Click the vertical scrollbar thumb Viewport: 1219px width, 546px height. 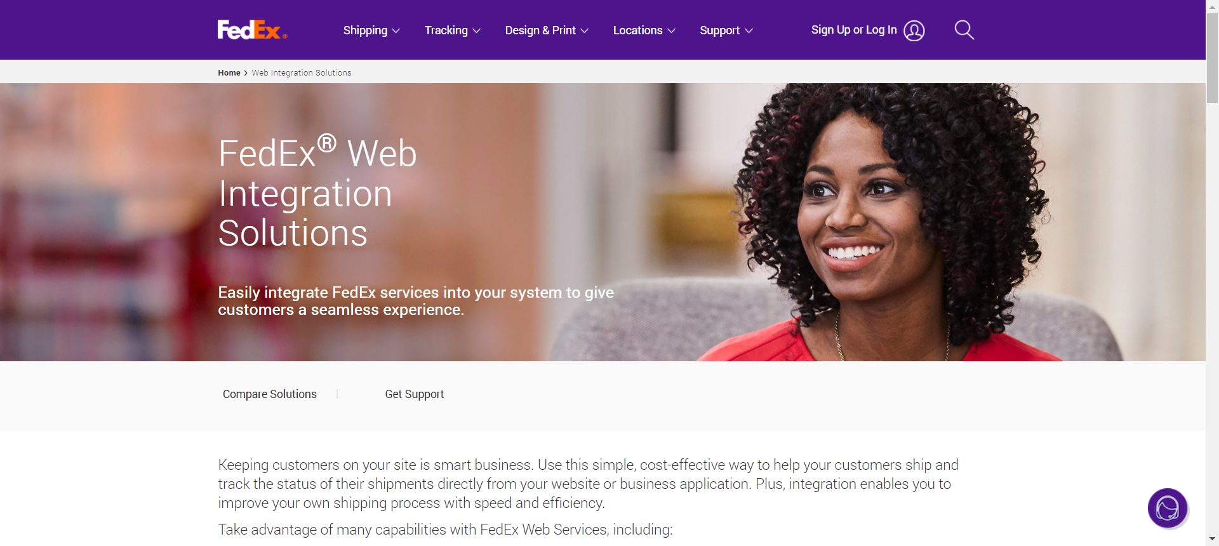coord(1212,57)
